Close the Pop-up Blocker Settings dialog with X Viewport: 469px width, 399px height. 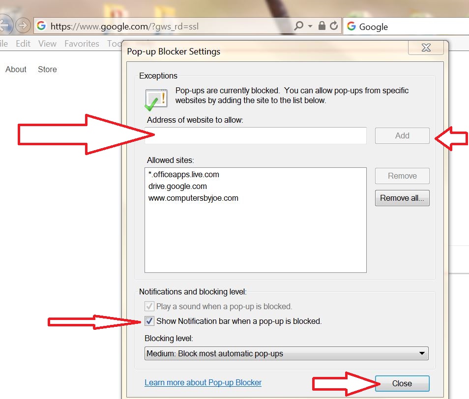click(426, 48)
